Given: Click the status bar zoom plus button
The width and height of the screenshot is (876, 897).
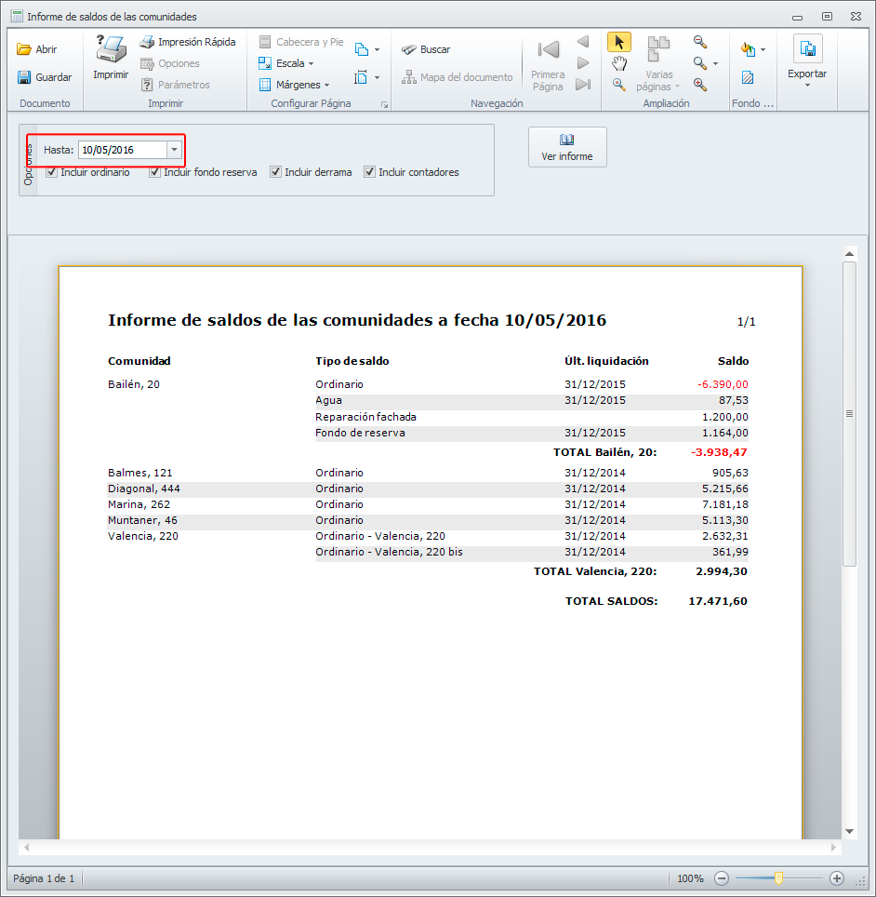Looking at the screenshot, I should [x=837, y=878].
